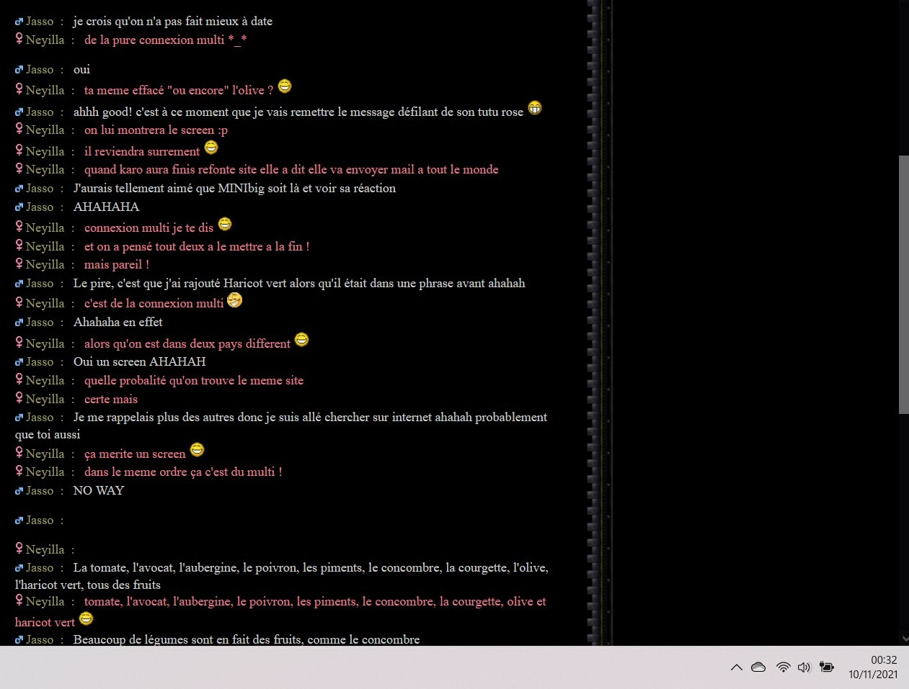The width and height of the screenshot is (909, 689).
Task: Click the message "je crois qu'on n'a pas fait mieux à date"
Action: (x=173, y=22)
